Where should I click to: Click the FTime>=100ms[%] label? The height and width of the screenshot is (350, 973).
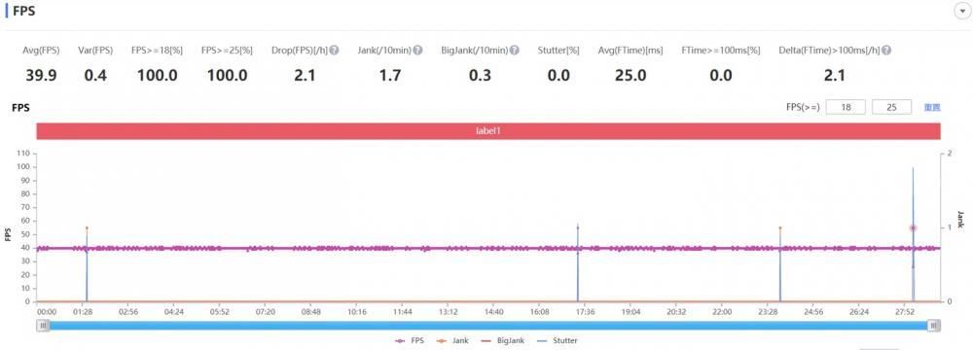click(720, 51)
